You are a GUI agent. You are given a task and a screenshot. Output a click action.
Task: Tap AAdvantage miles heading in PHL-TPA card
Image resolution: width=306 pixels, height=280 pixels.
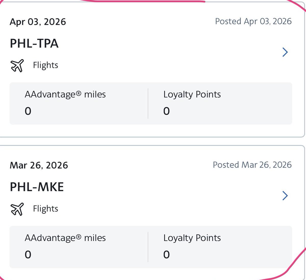click(x=65, y=94)
